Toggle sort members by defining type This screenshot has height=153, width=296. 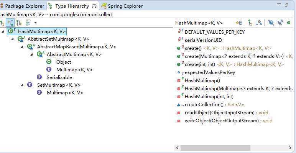point(259,23)
